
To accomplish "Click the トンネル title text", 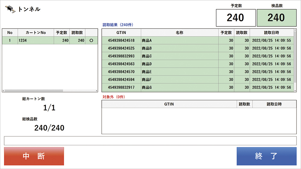I will click(x=29, y=9).
